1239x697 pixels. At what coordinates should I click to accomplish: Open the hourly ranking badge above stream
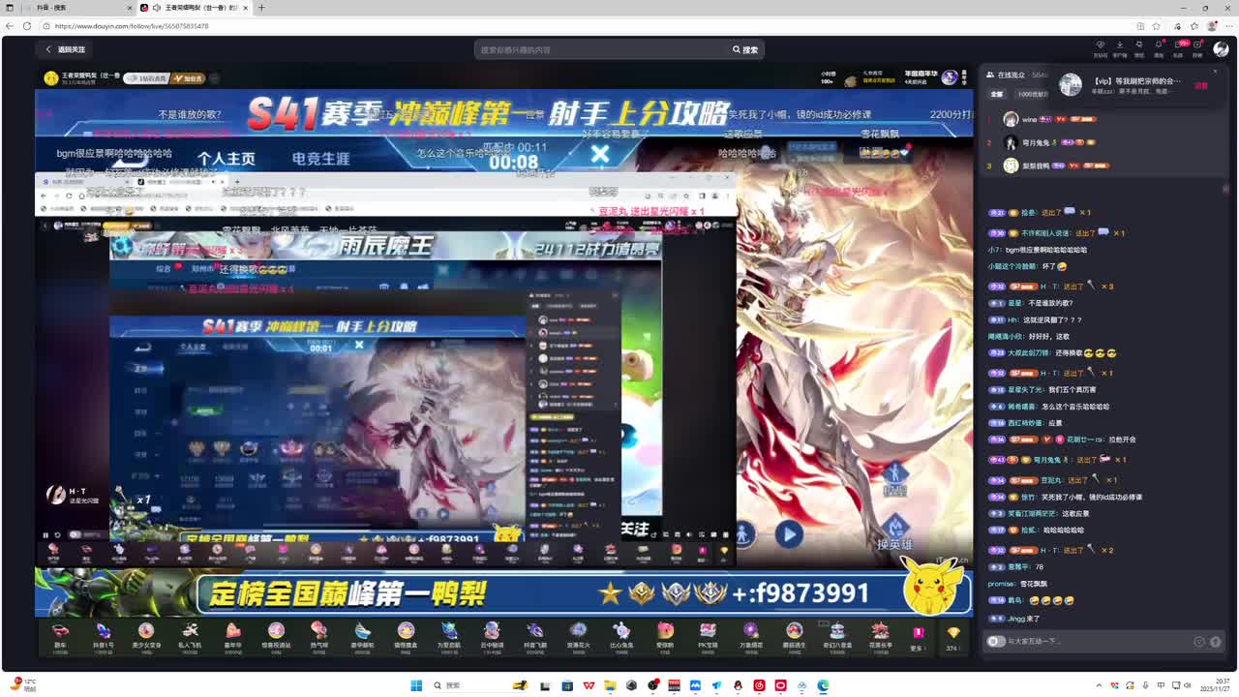tap(829, 77)
